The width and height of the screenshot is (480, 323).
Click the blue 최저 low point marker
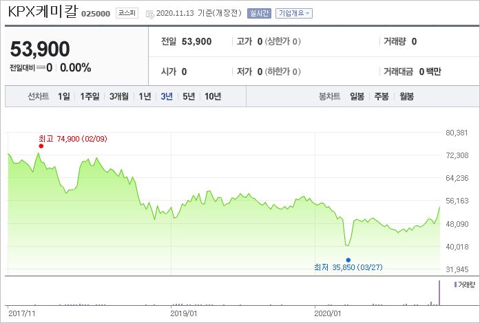[348, 260]
